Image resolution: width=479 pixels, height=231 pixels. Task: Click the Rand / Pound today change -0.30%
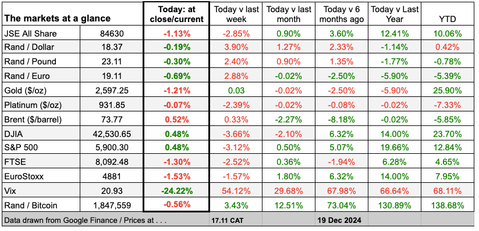(176, 62)
